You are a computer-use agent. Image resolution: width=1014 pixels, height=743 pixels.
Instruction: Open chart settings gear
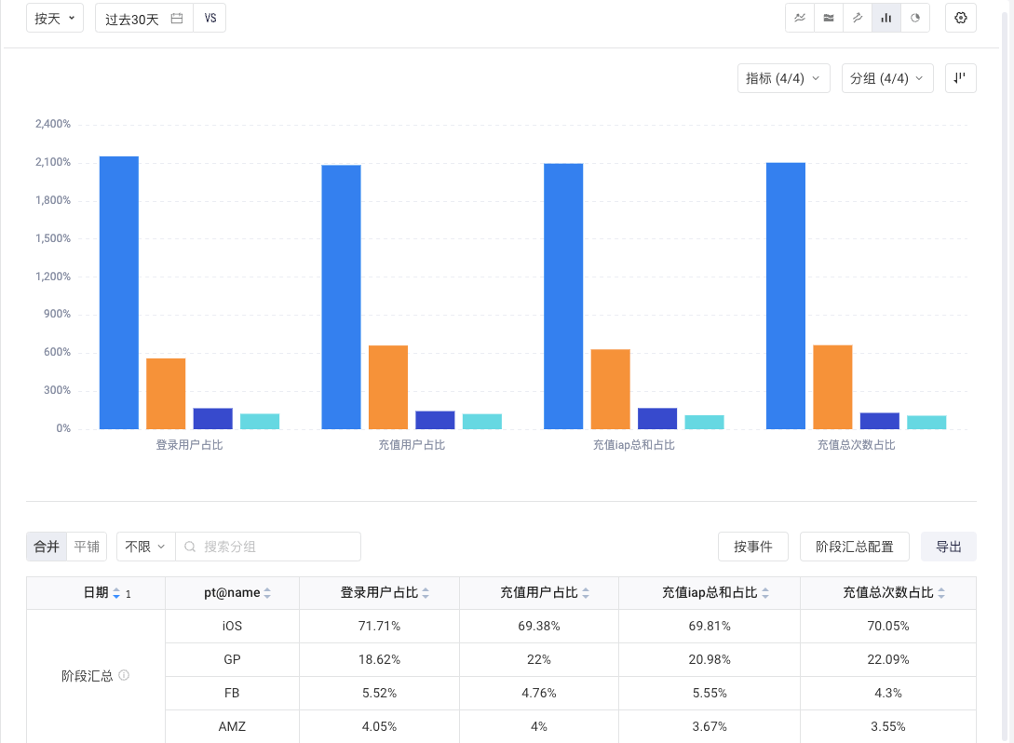pyautogui.click(x=961, y=18)
